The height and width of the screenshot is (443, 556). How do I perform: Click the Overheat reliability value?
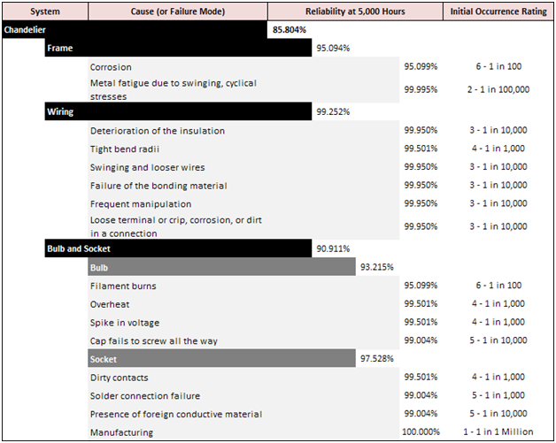(x=421, y=304)
